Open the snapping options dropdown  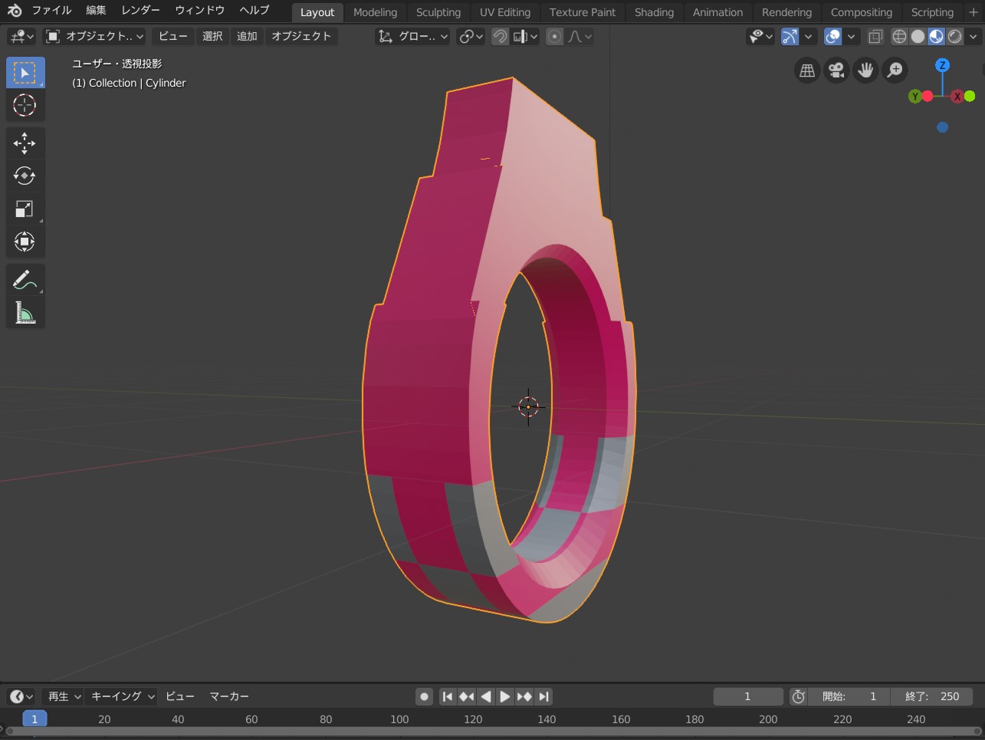click(525, 36)
